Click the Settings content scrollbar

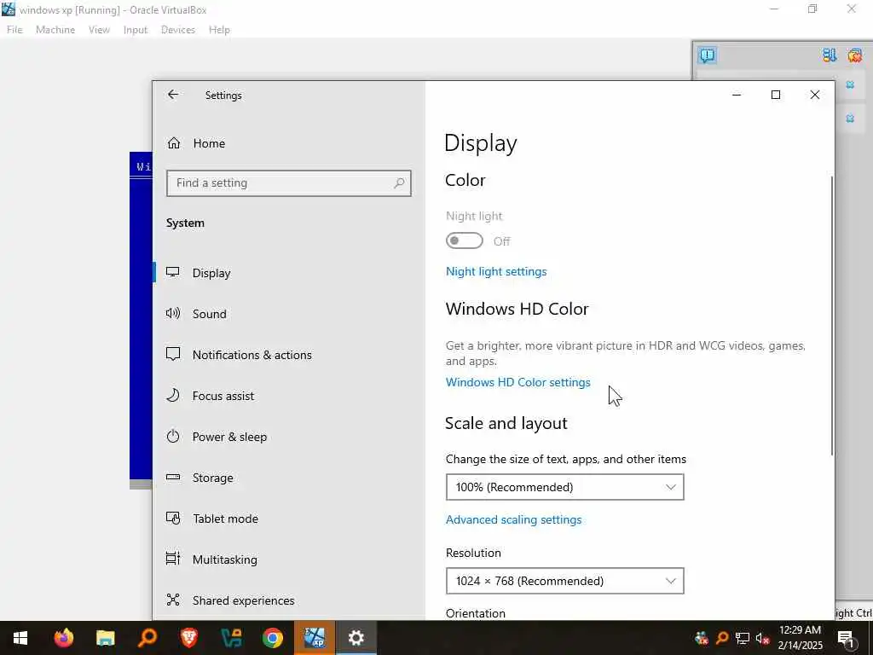point(832,316)
